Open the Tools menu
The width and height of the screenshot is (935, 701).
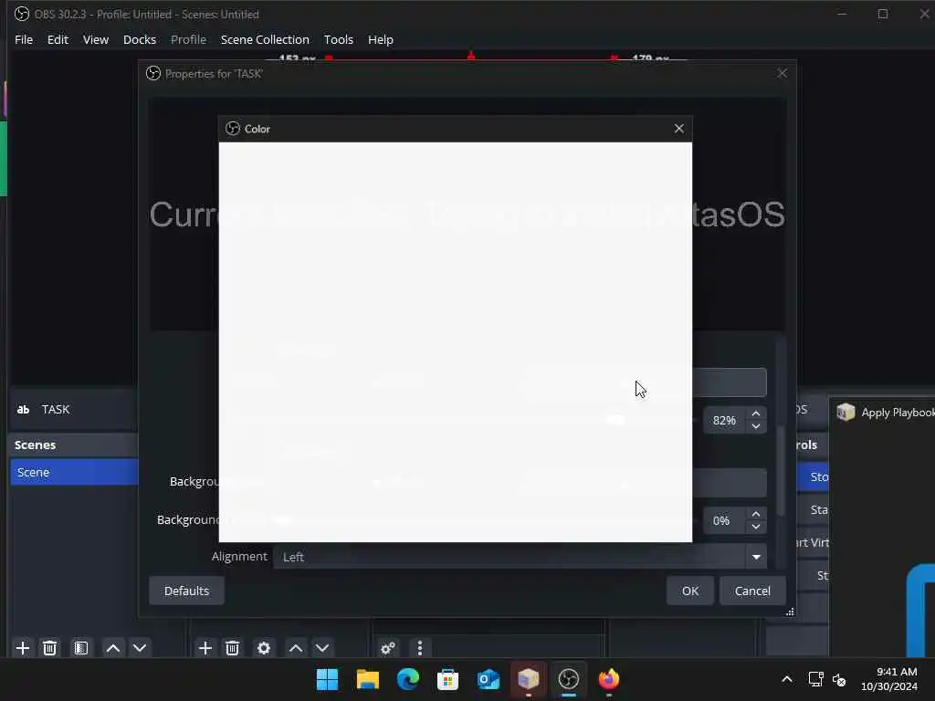point(338,39)
